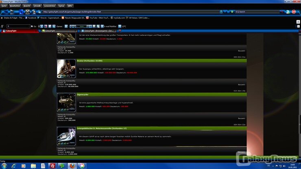Click the browser Back arrow
This screenshot has height=169, width=301.
tap(6, 12)
